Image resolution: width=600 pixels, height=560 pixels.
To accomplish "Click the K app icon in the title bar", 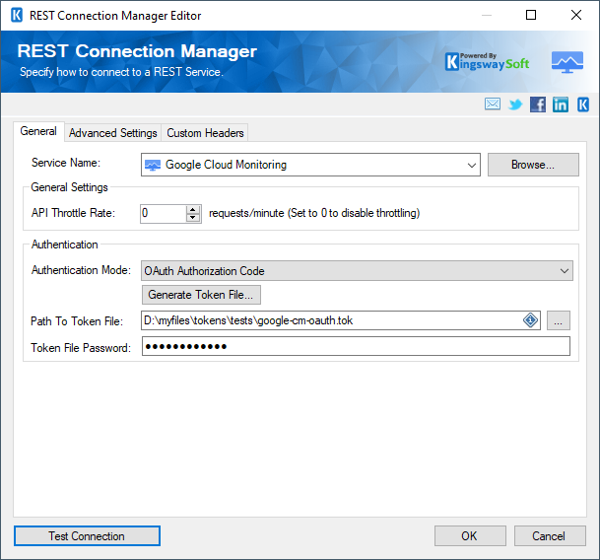I will pyautogui.click(x=17, y=16).
